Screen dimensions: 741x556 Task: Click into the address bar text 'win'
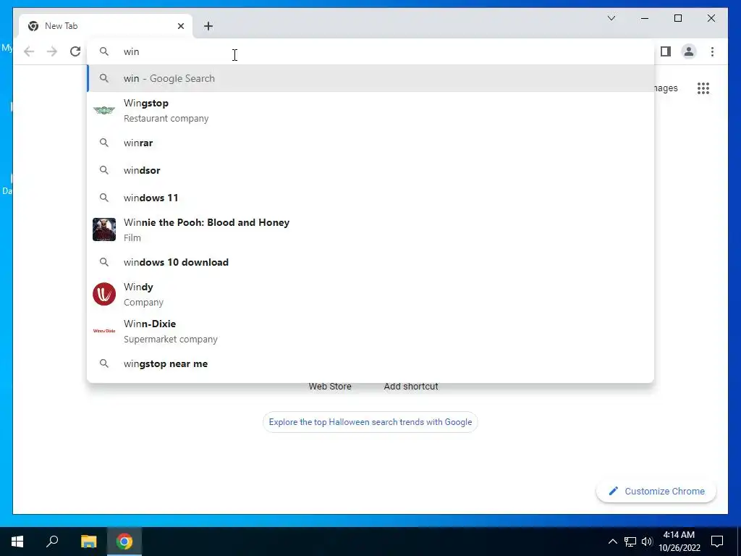132,51
